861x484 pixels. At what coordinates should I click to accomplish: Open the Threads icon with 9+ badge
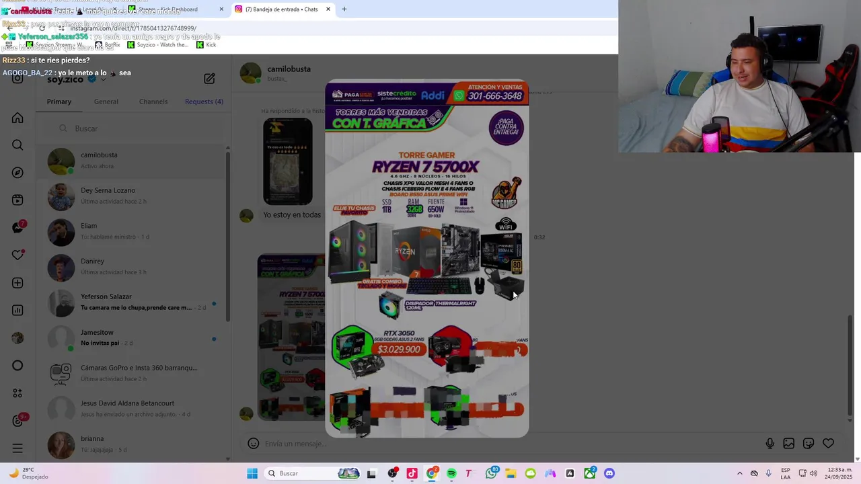[x=18, y=421]
